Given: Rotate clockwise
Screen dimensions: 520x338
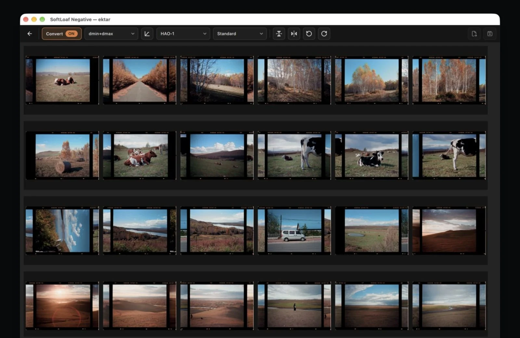Looking at the screenshot, I should (x=324, y=34).
